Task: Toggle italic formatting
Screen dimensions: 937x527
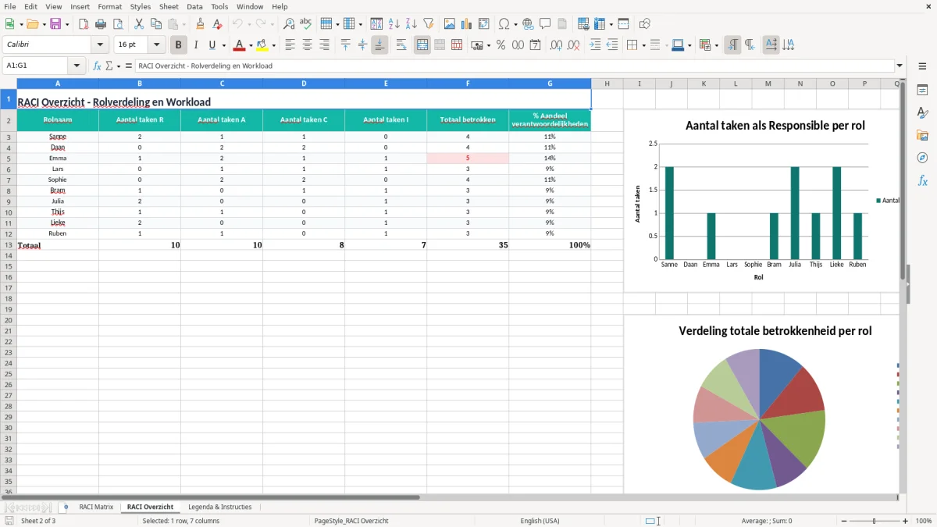Action: (196, 45)
